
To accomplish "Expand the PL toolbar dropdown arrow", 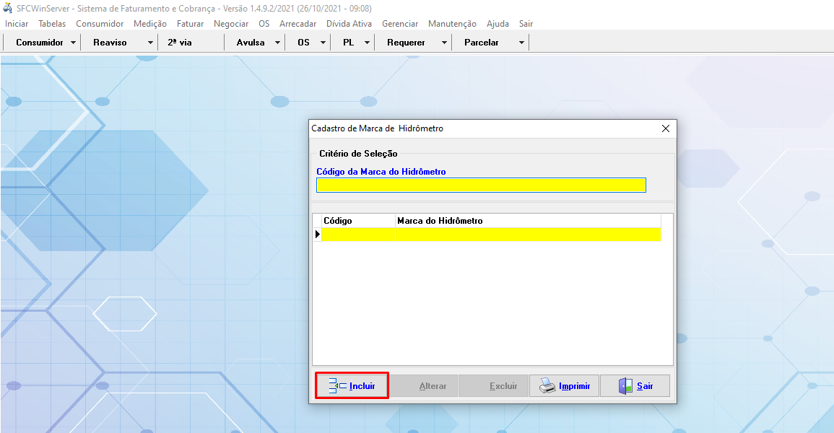I will tap(367, 43).
